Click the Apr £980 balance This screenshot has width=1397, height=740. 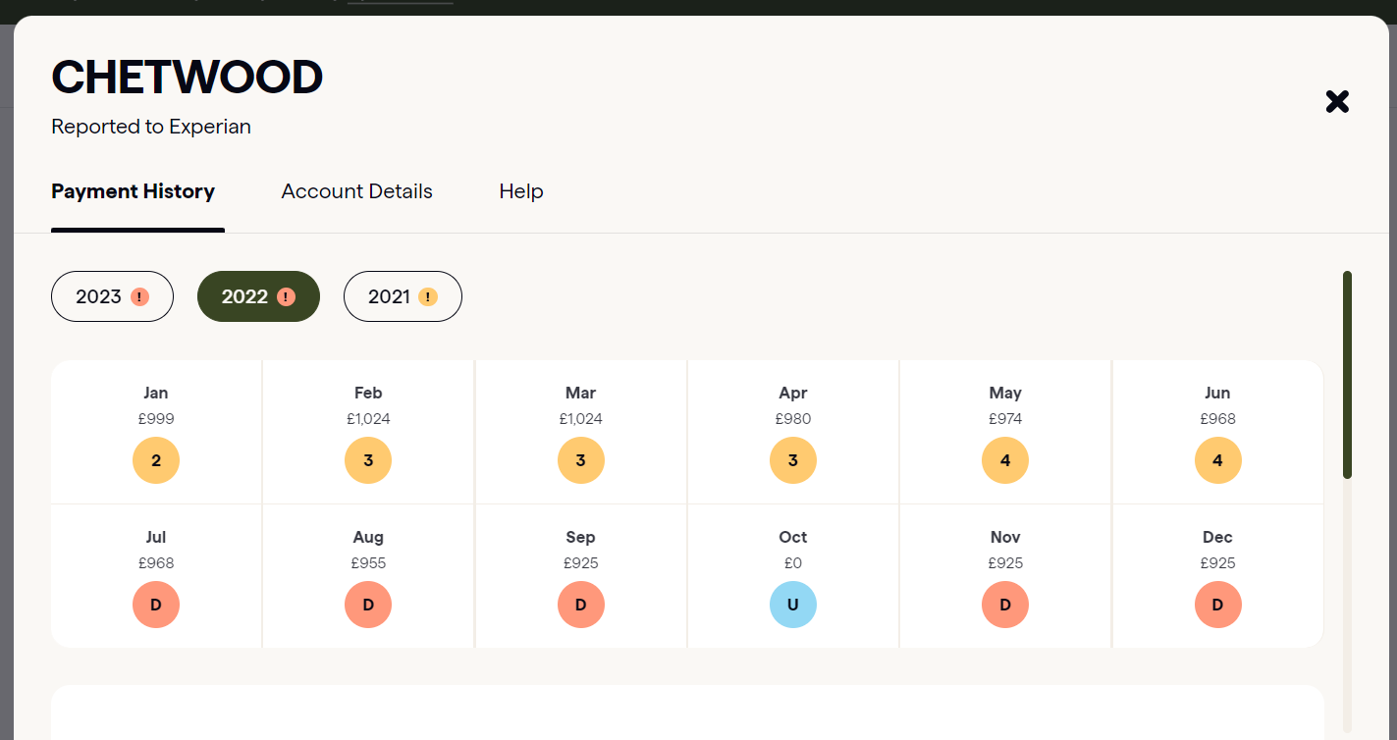point(793,419)
